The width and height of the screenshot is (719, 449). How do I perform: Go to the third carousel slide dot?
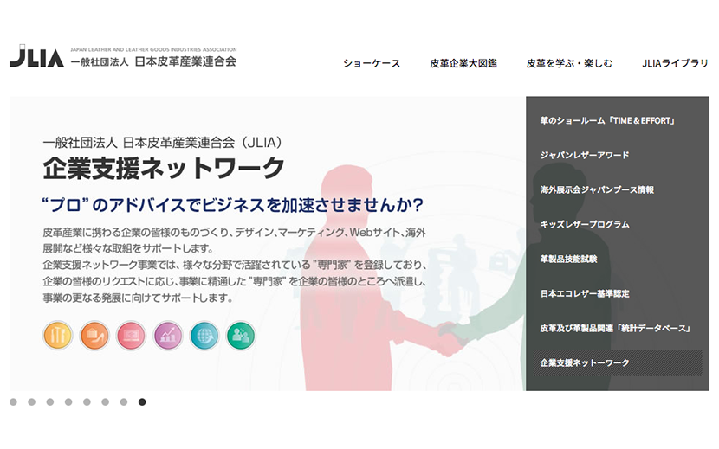pyautogui.click(x=50, y=401)
